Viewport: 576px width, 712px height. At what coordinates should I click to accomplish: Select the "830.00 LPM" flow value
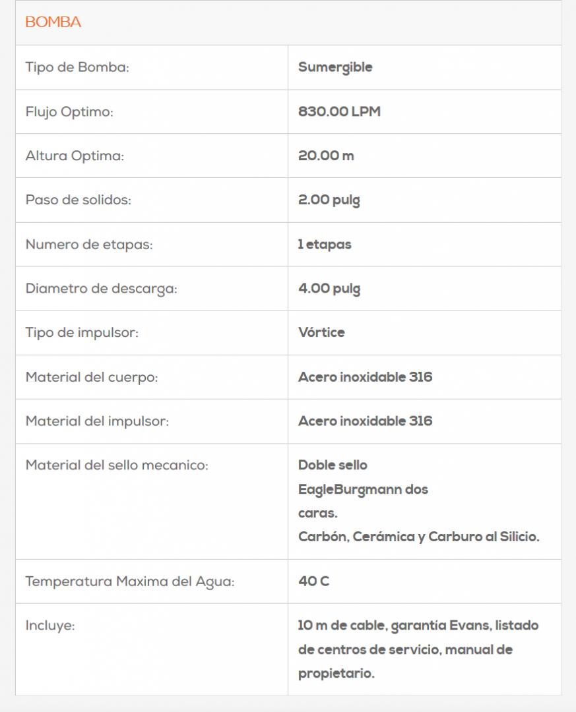click(x=339, y=112)
